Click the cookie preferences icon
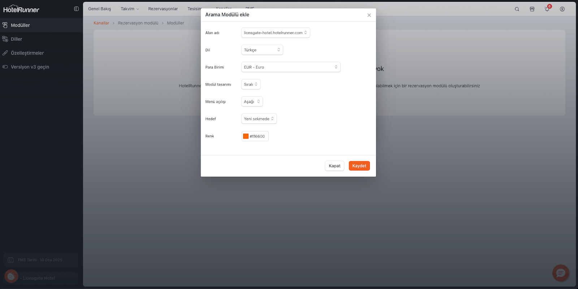This screenshot has height=289, width=578. coord(11,276)
